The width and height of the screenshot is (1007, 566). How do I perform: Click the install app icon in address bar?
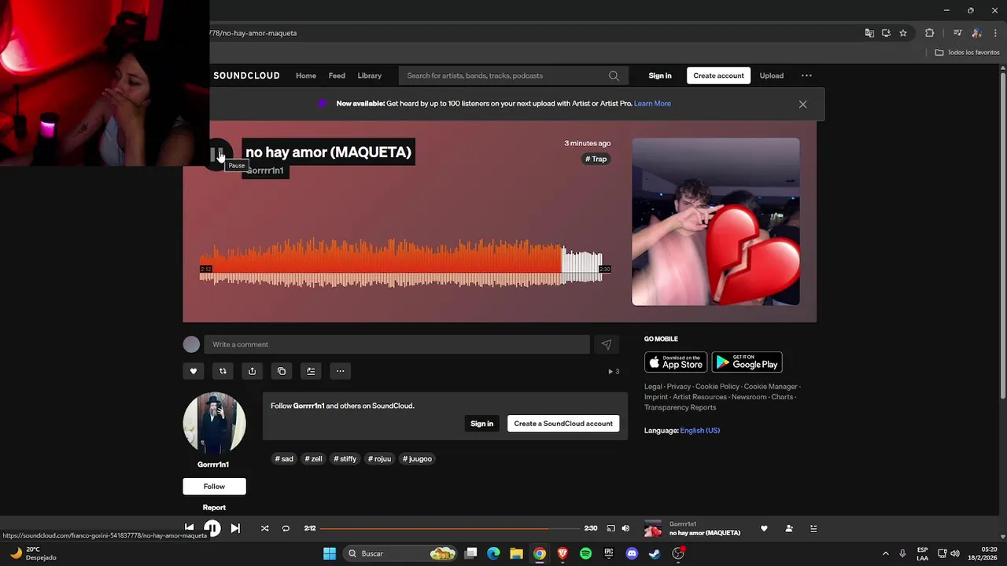pyautogui.click(x=886, y=33)
